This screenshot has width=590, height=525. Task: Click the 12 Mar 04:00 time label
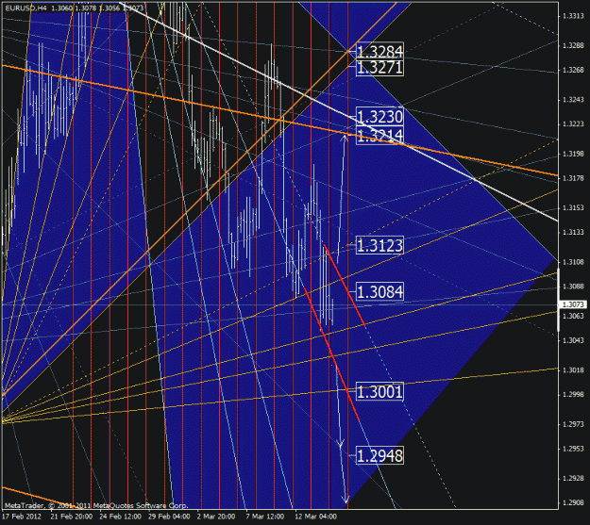[315, 517]
